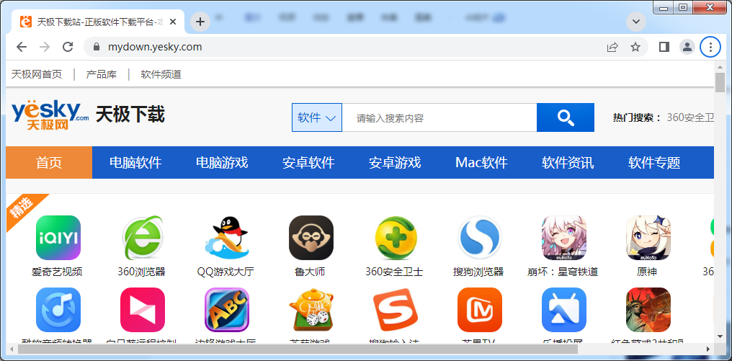Click the scroll-down arrow of vertical scrollbar
This screenshot has height=361, width=732.
coord(720,337)
